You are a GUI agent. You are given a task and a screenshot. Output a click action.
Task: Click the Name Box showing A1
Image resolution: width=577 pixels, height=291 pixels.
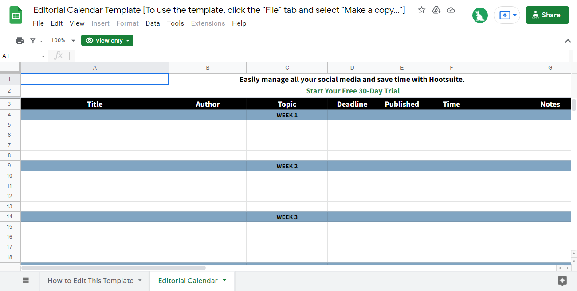coord(20,56)
